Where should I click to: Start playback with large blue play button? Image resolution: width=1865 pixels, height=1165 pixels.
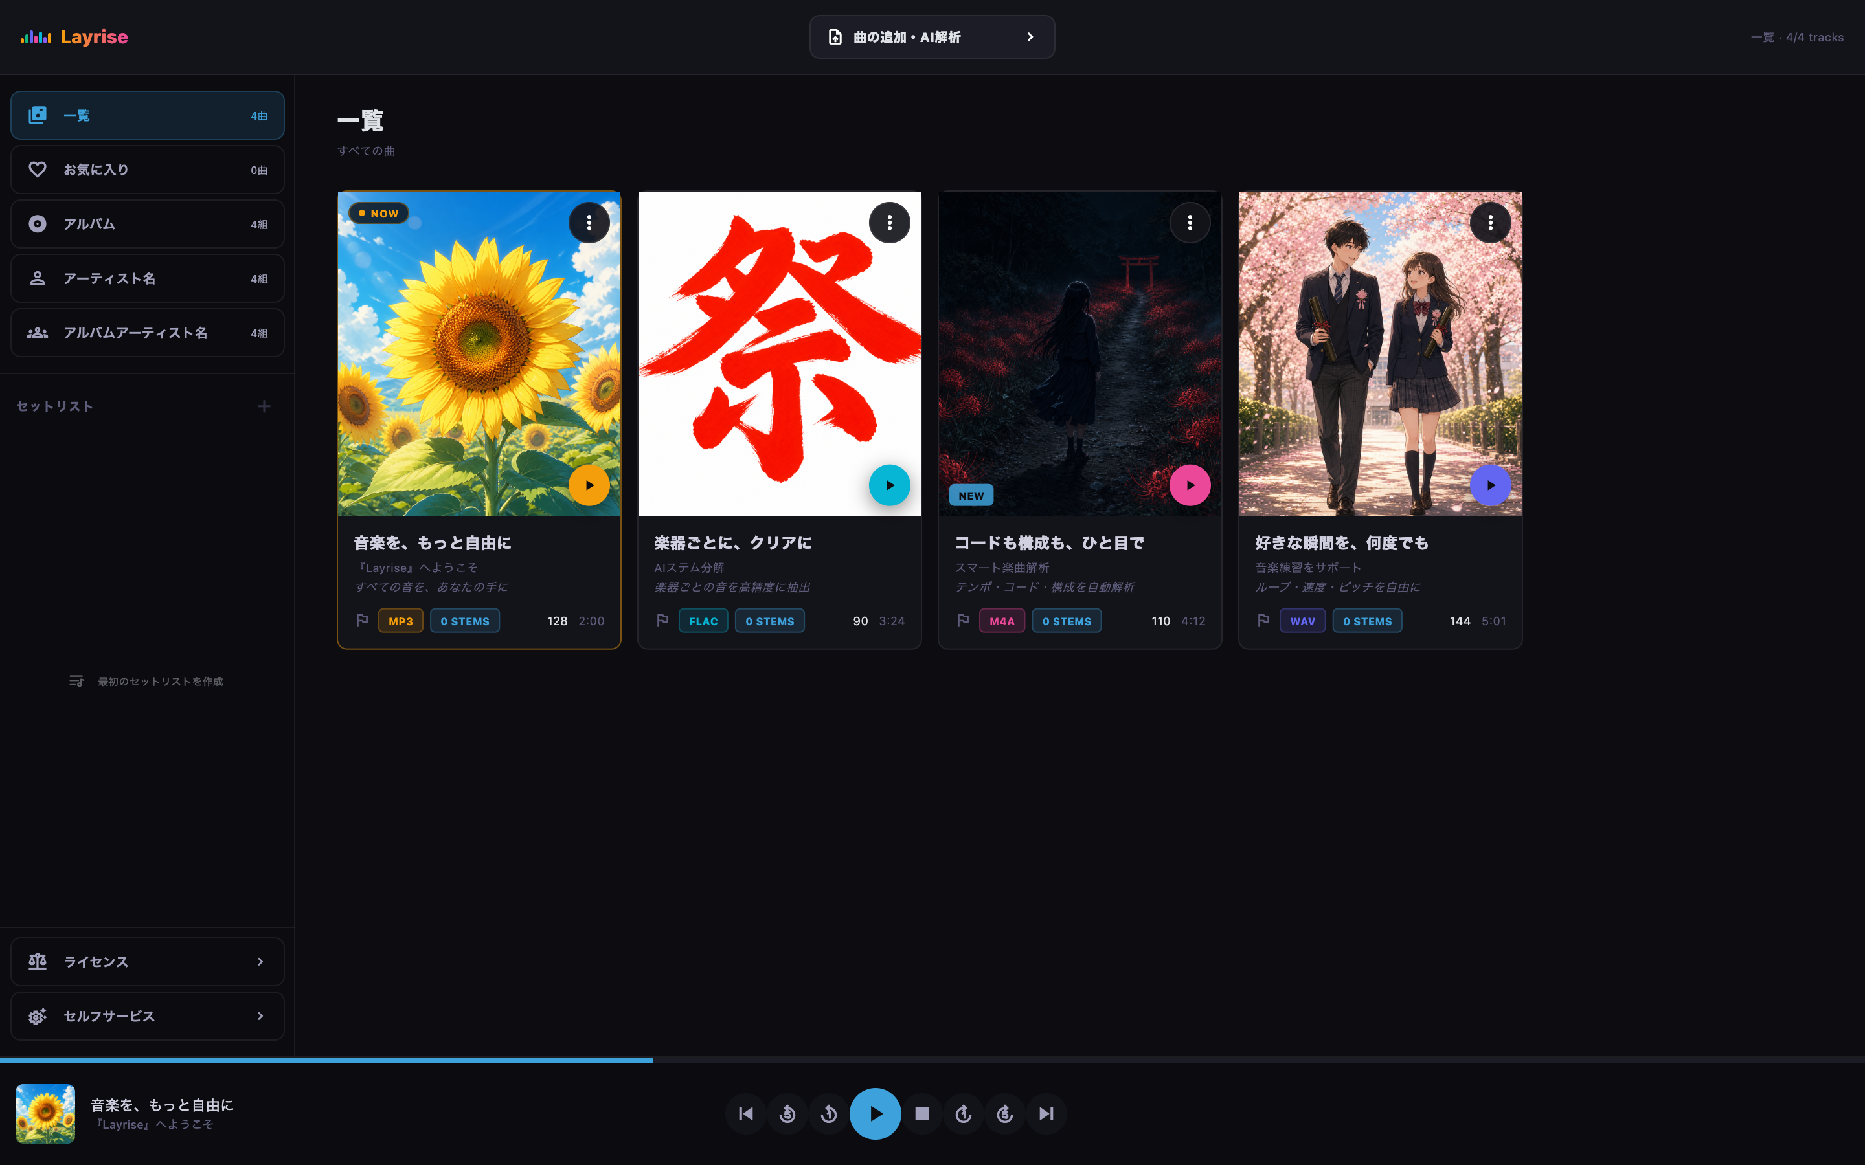tap(875, 1113)
